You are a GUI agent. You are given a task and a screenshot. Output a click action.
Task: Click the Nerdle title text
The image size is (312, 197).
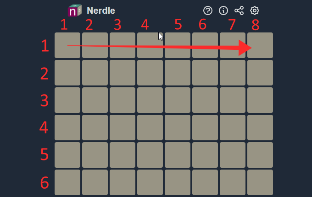101,11
